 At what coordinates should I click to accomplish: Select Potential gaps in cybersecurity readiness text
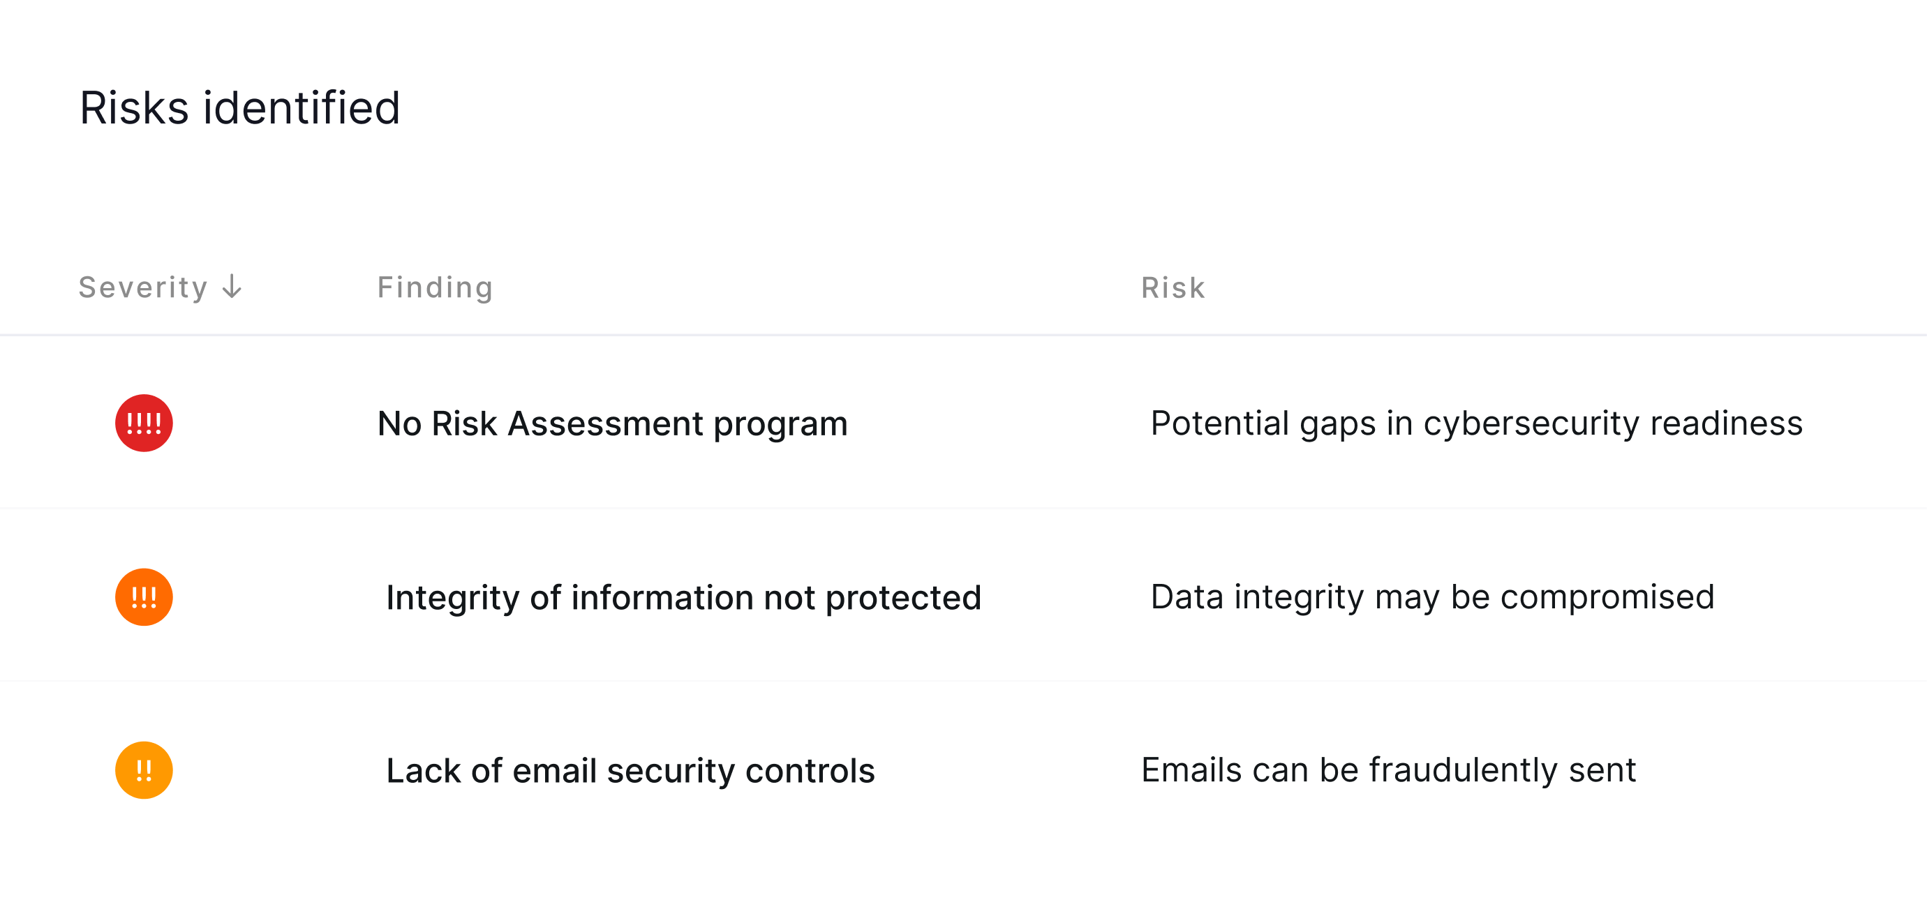pos(1476,424)
